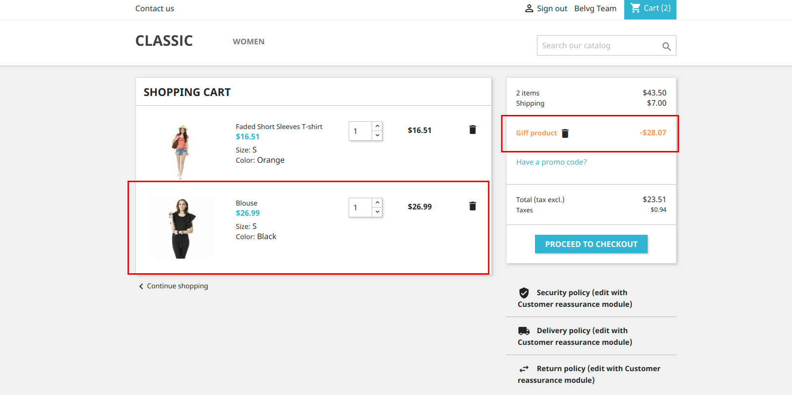Open the Faded Short Sleeves T-shirt product link
This screenshot has width=792, height=395.
coord(279,127)
